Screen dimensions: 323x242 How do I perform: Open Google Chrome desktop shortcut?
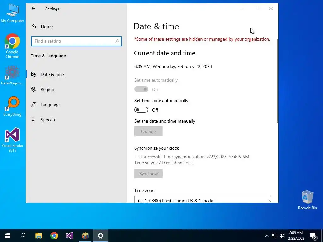(12, 46)
